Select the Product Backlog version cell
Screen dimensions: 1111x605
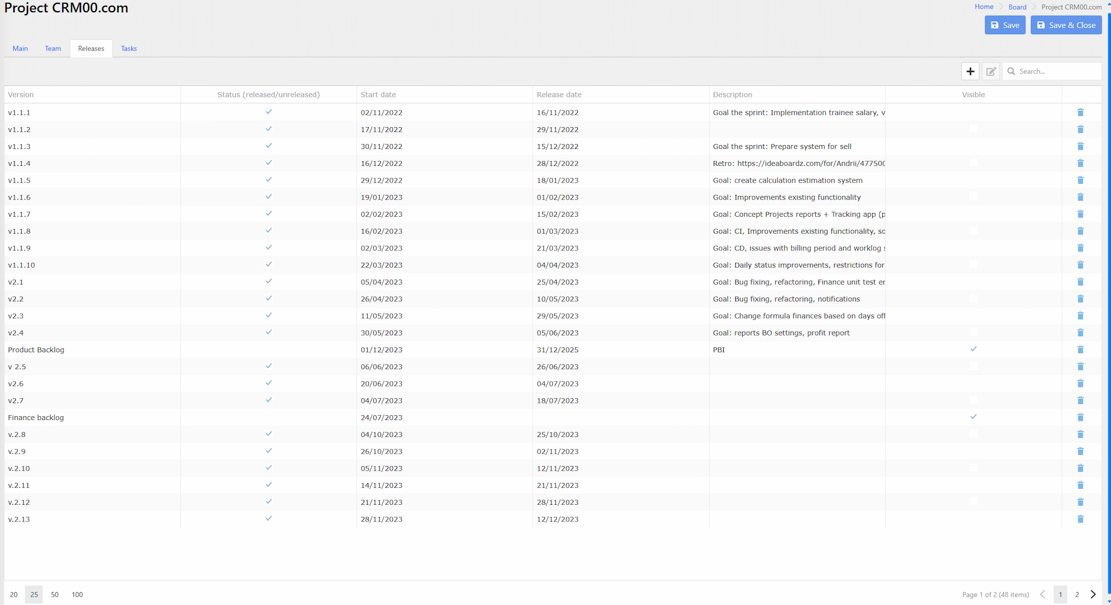coord(92,350)
